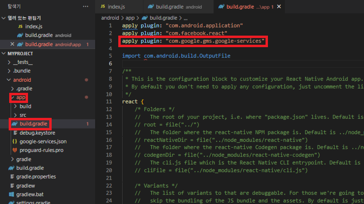Click the error count badge on app build.gradle row

pyautogui.click(x=87, y=124)
